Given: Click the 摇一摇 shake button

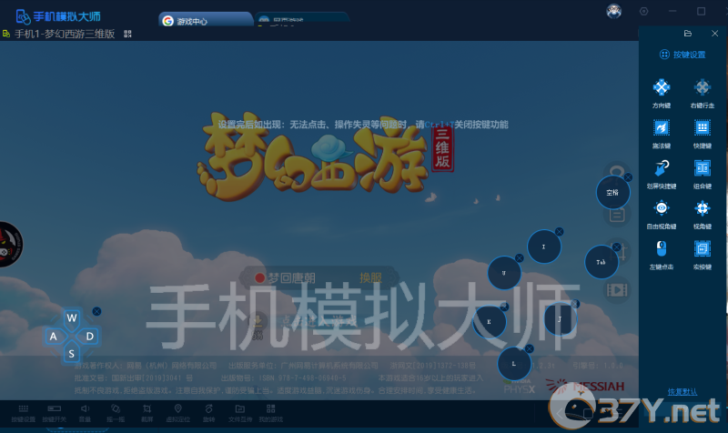Looking at the screenshot, I should pos(116,413).
